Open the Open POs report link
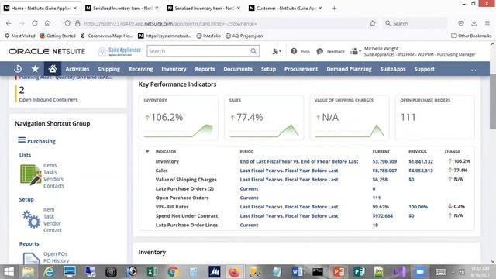 coord(55,253)
